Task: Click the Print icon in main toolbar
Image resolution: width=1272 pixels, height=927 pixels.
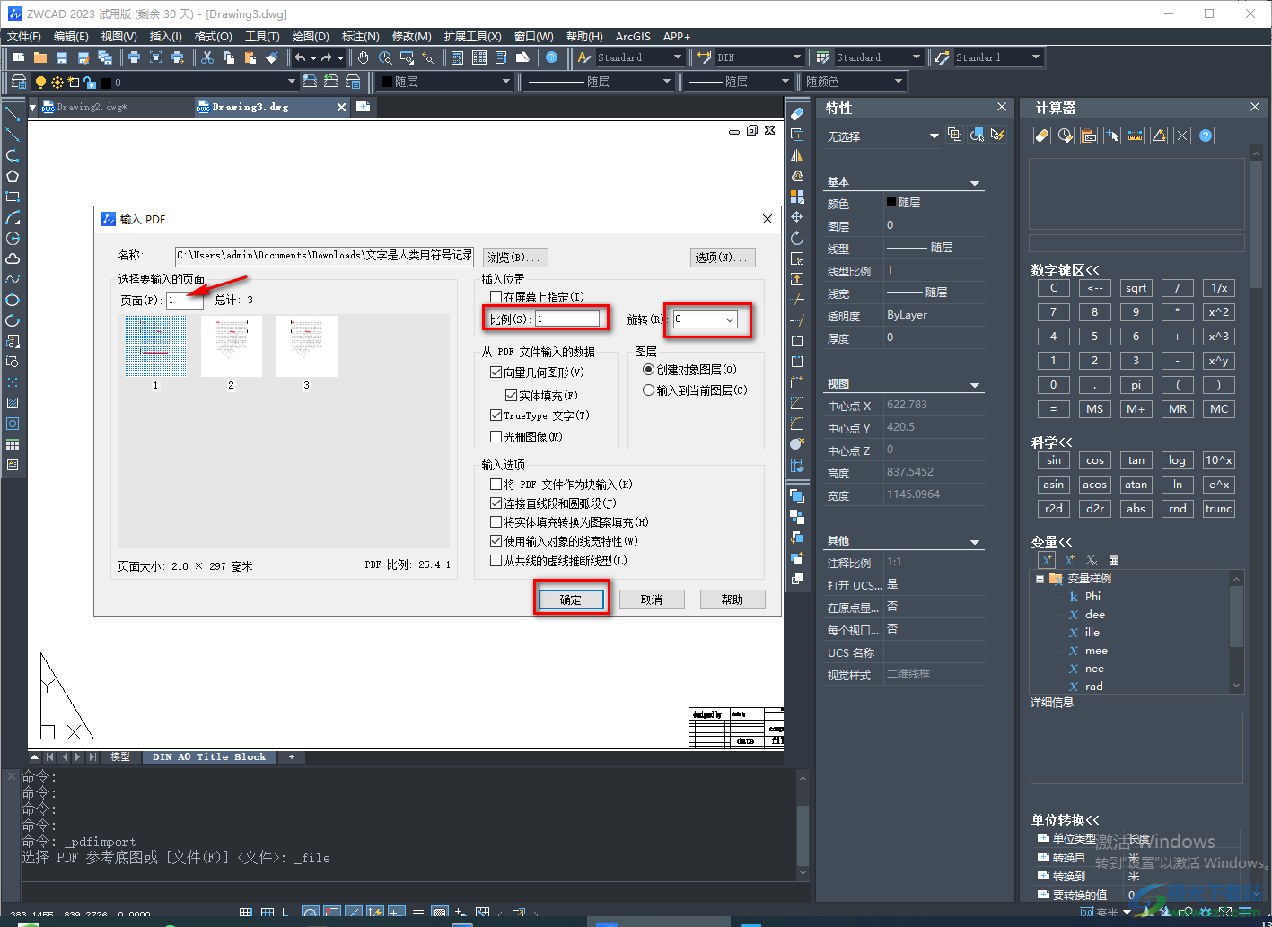Action: [x=134, y=57]
